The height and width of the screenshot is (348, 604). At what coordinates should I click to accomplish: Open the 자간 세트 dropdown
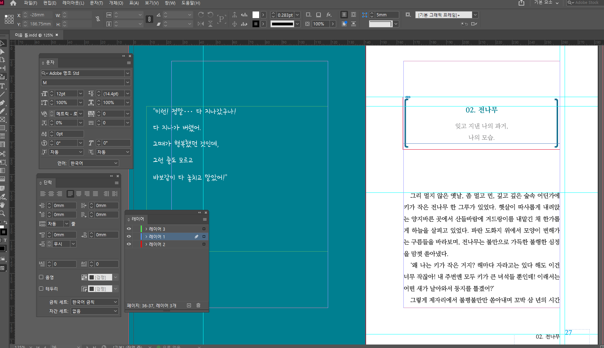click(x=95, y=311)
